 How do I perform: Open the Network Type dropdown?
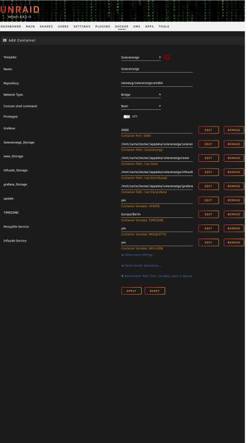click(x=141, y=95)
